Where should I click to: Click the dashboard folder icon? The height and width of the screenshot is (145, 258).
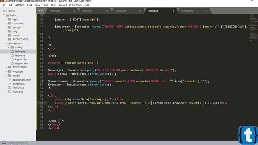pyautogui.click(x=10, y=23)
